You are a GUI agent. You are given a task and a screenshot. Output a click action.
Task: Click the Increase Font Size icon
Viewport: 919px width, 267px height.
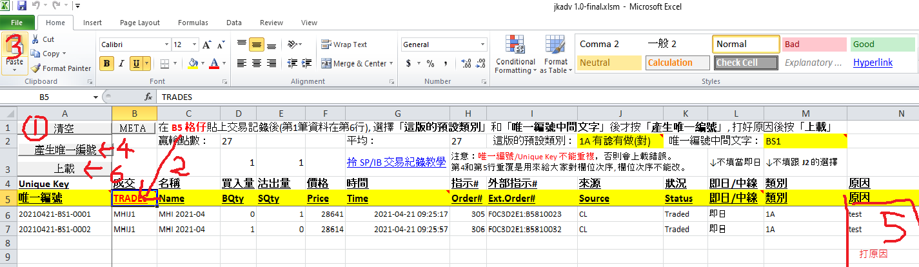(x=206, y=45)
